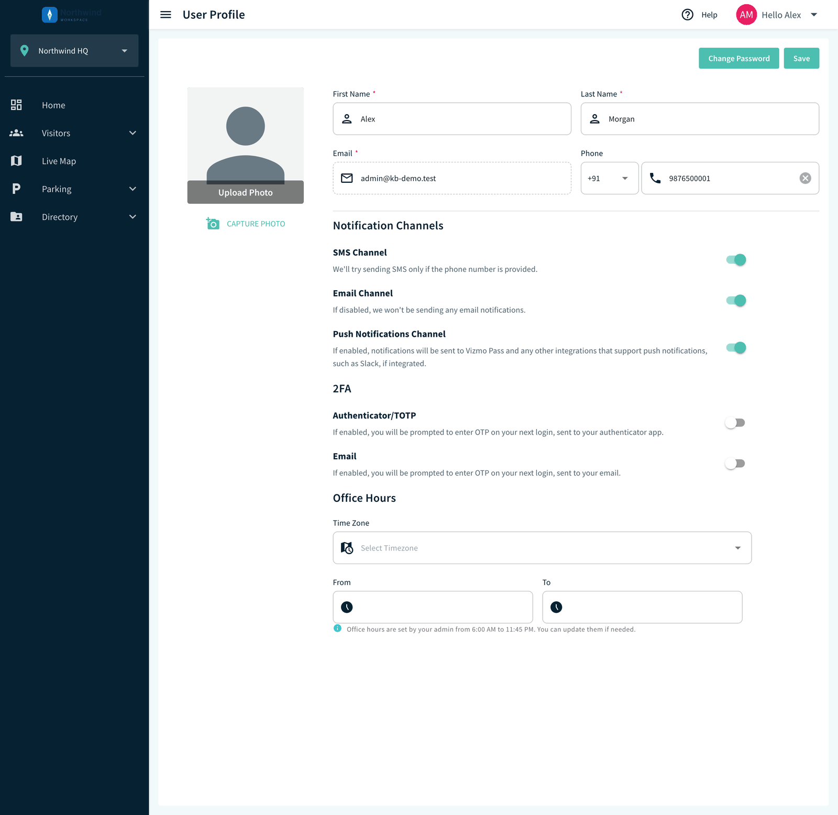This screenshot has width=838, height=815.
Task: Click the Live Map icon
Action: [x=16, y=161]
